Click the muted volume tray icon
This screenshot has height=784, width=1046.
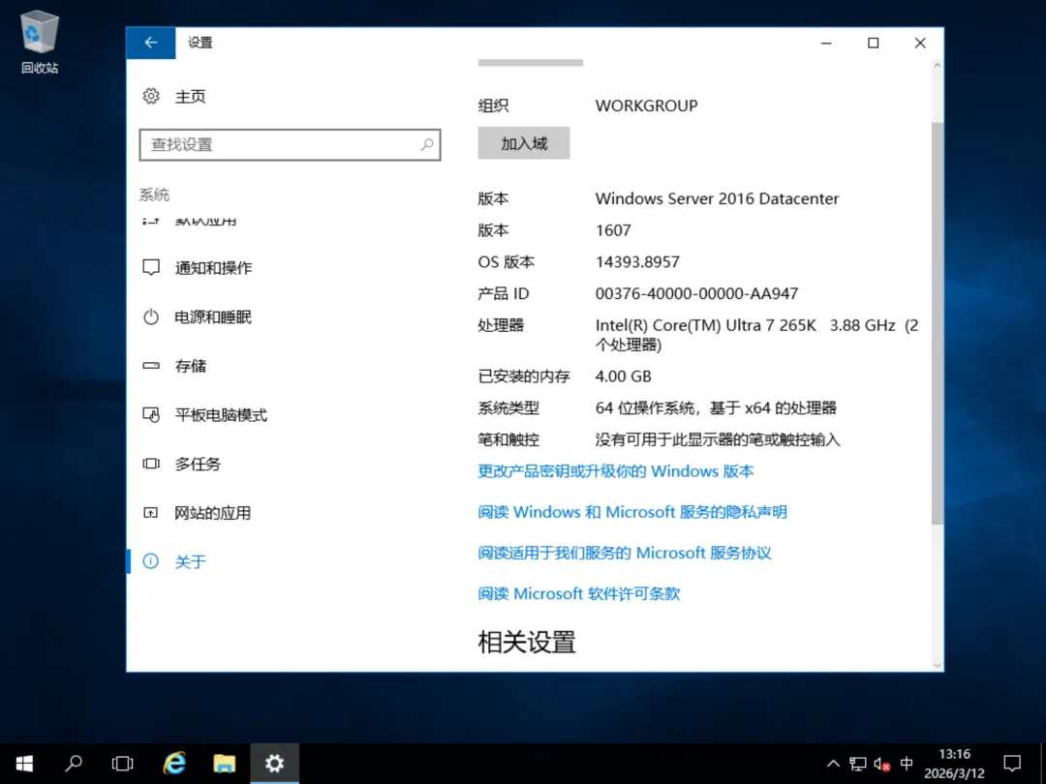[882, 764]
